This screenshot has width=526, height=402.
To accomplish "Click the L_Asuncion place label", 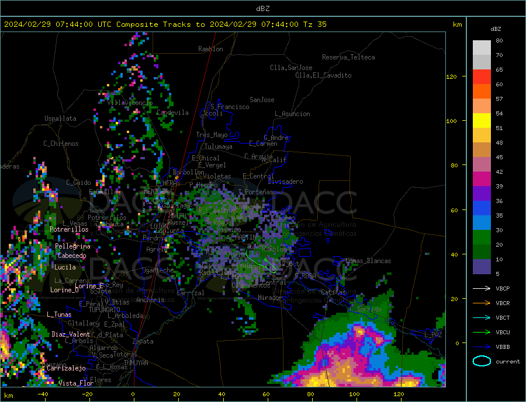I will [292, 114].
